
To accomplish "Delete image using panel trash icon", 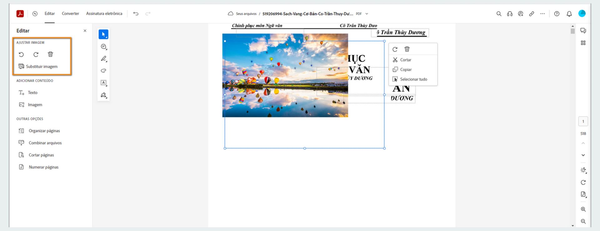I will click(50, 54).
